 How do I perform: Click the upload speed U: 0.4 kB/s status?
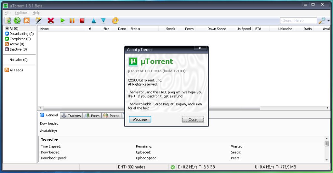275,167
